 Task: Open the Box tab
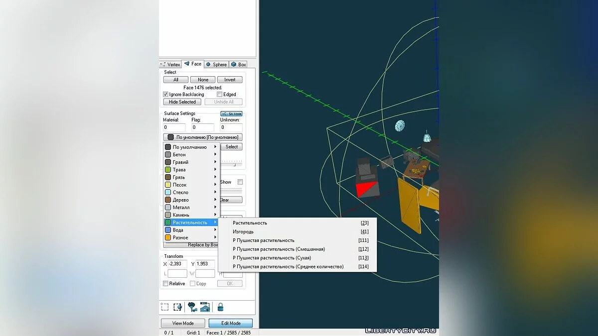[x=239, y=64]
